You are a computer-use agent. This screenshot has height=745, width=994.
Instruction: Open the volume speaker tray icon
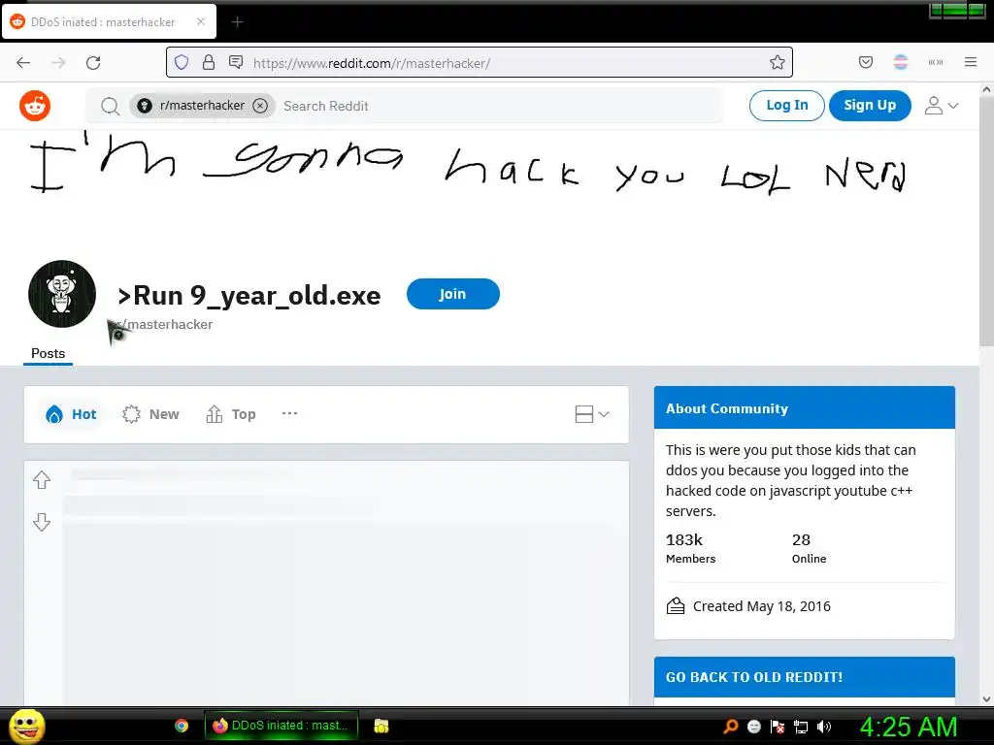point(824,727)
